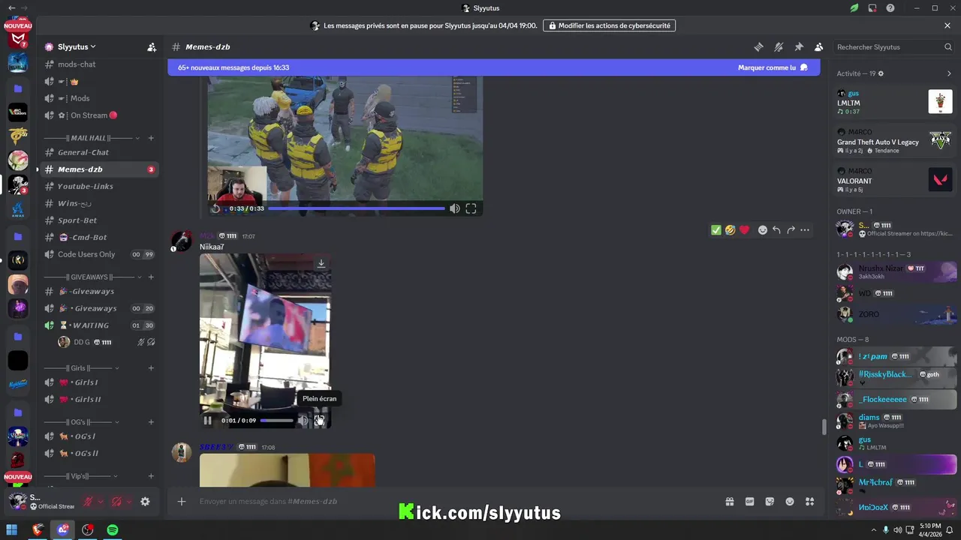Seek the 0:33 gameplay video progress bar
This screenshot has width=961, height=540.
[x=357, y=208]
